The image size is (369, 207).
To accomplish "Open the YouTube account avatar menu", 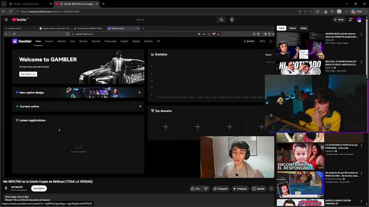I will [359, 20].
